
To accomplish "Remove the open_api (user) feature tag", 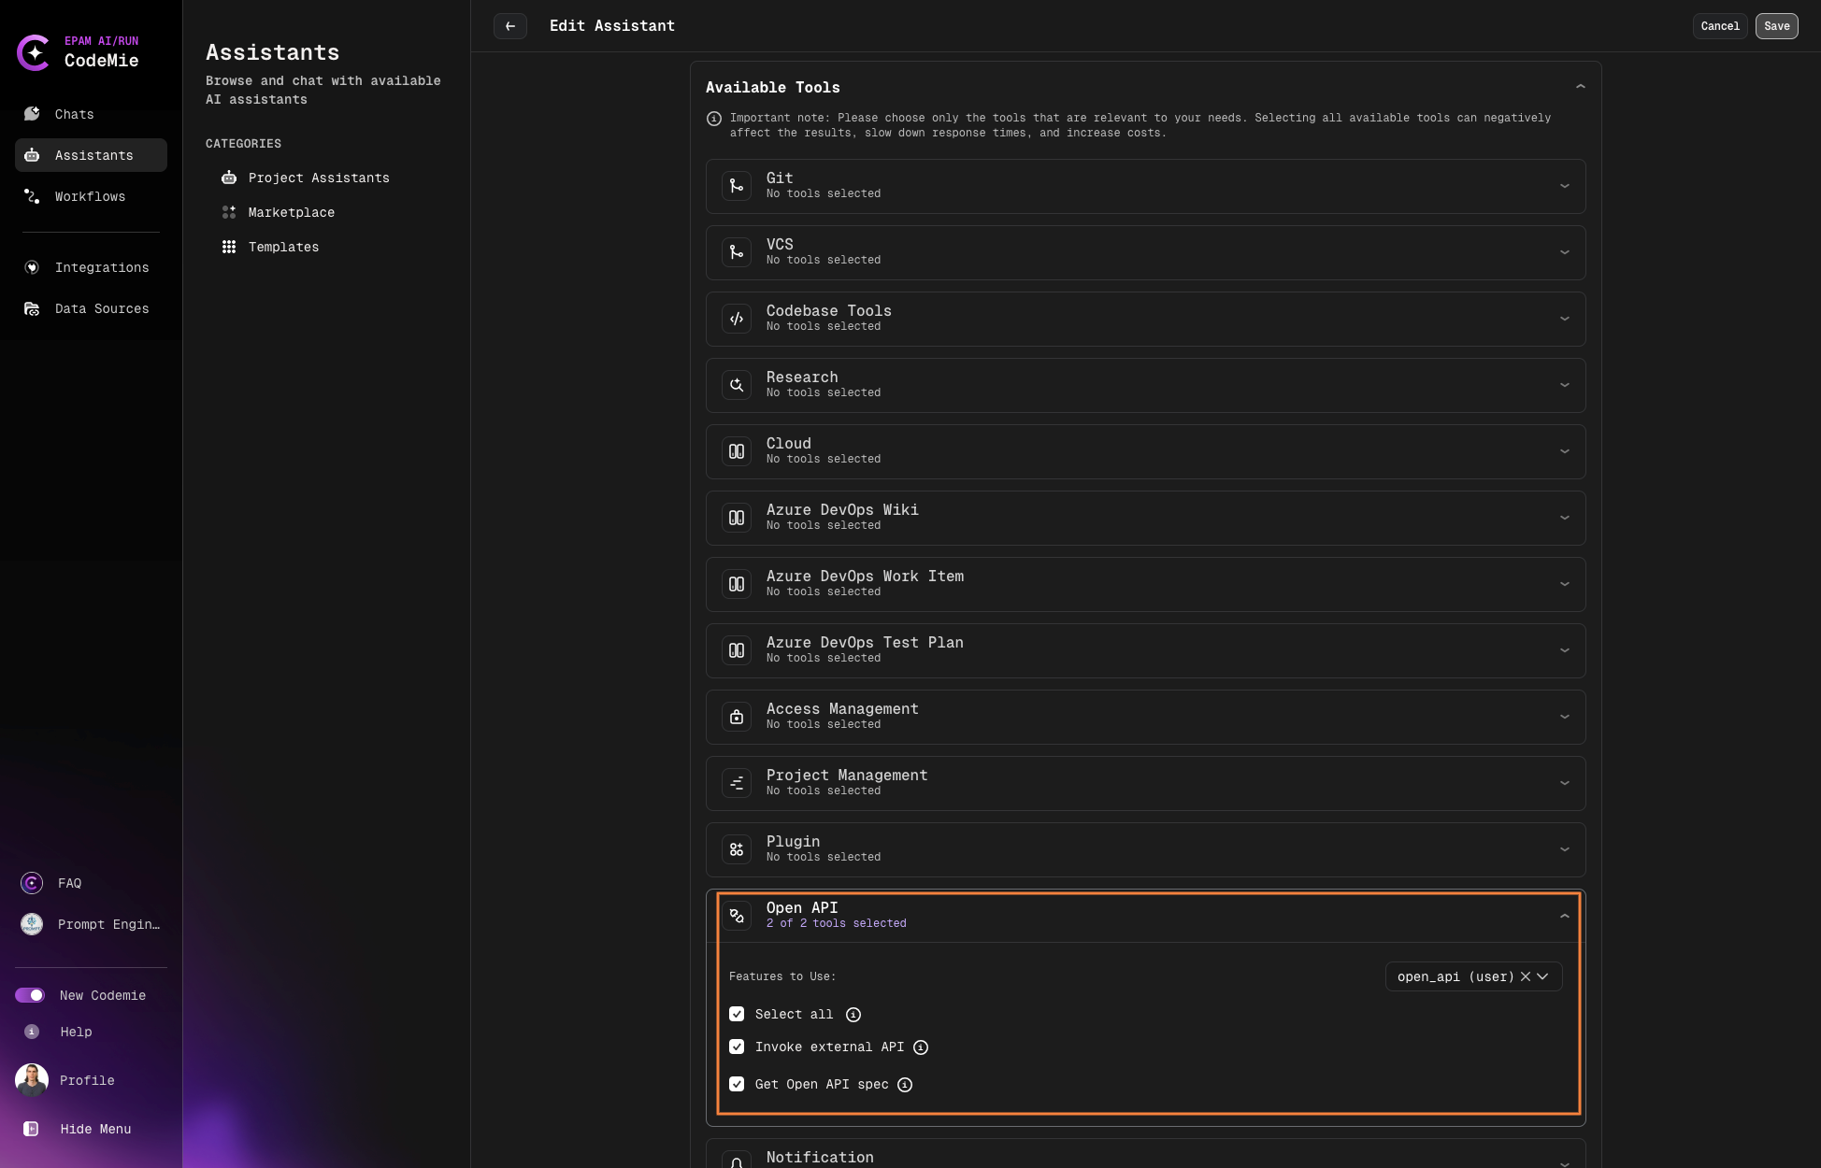I will coord(1525,976).
